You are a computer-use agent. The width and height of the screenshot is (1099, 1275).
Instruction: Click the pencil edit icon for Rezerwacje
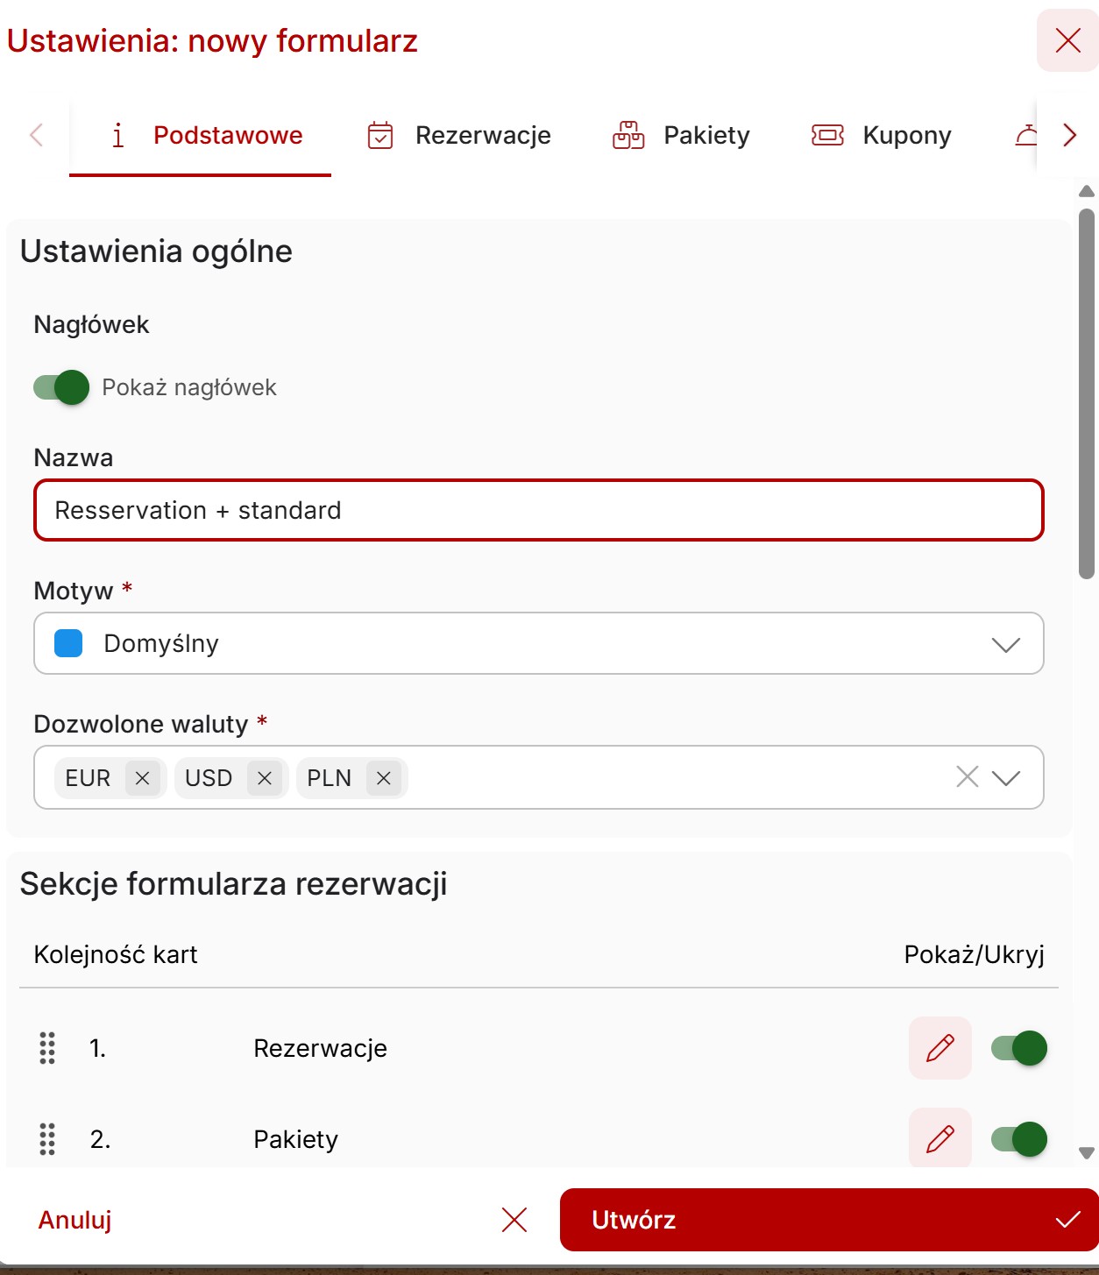coord(939,1047)
